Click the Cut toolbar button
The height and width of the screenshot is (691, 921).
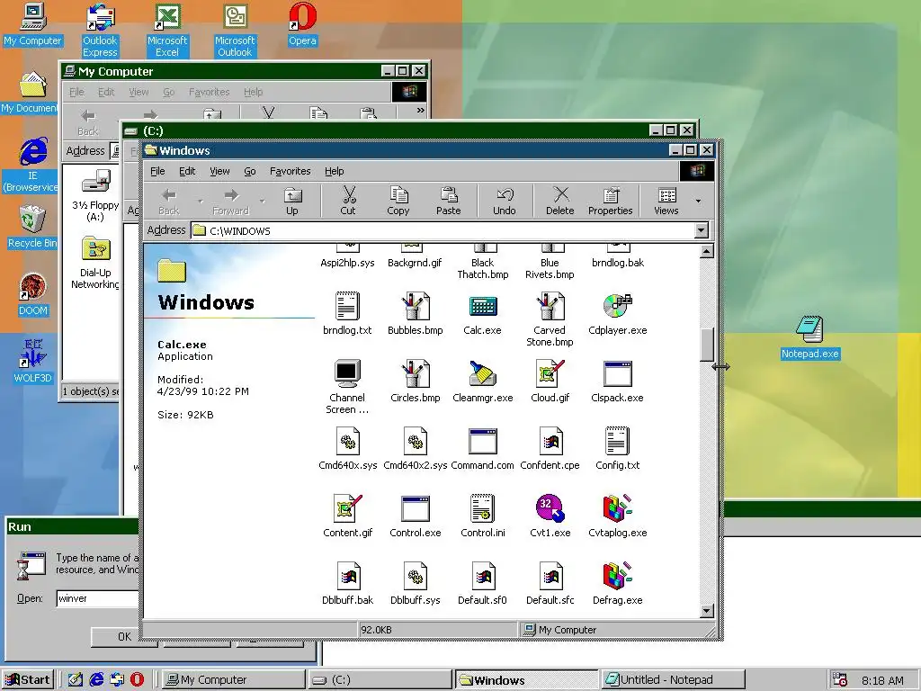(x=348, y=202)
